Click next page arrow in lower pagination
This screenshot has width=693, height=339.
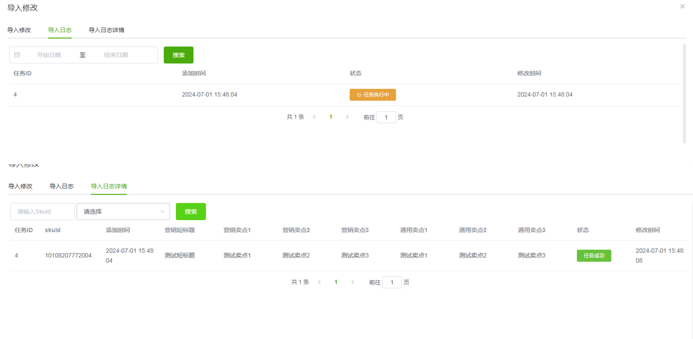pyautogui.click(x=352, y=282)
